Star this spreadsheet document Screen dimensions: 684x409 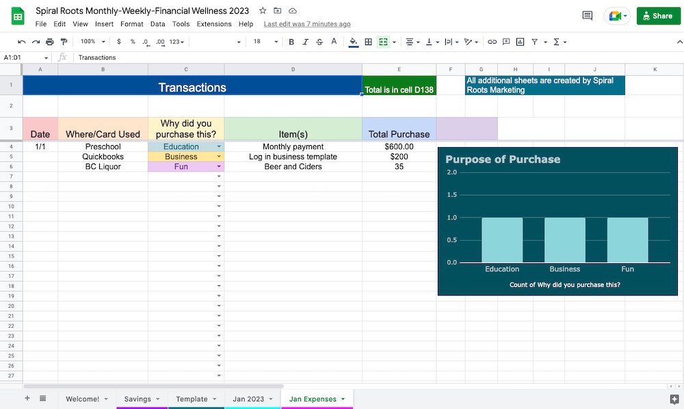(x=263, y=11)
